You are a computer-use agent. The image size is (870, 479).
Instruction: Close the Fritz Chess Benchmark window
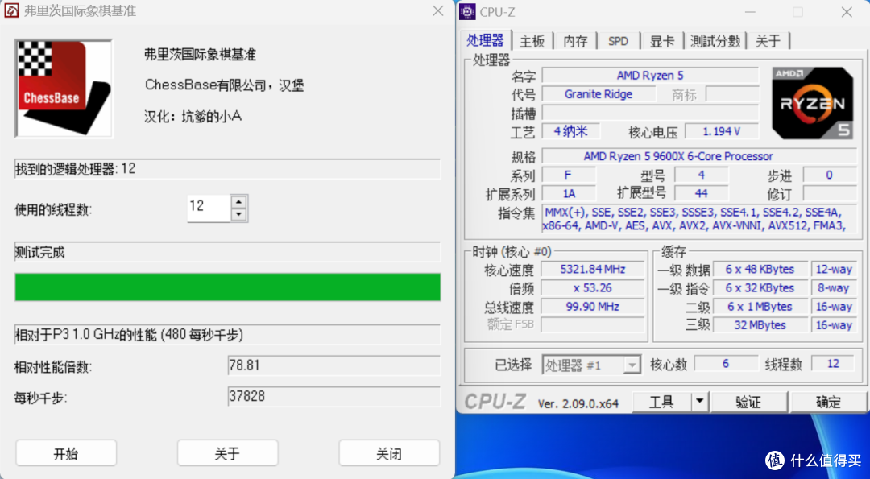(437, 11)
